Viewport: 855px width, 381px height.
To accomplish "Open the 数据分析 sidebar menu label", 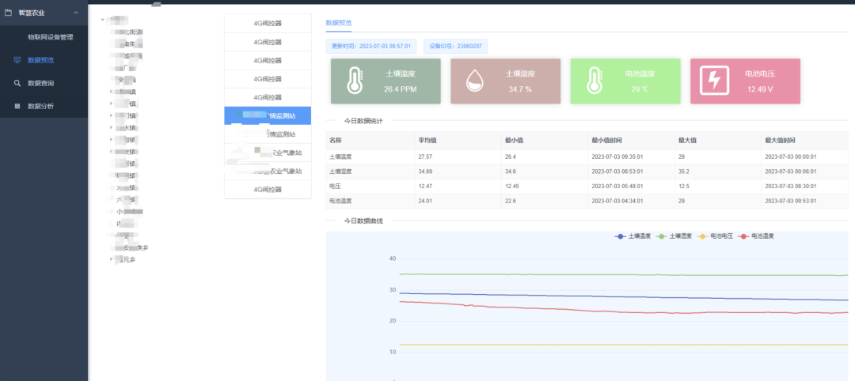I will tap(41, 106).
